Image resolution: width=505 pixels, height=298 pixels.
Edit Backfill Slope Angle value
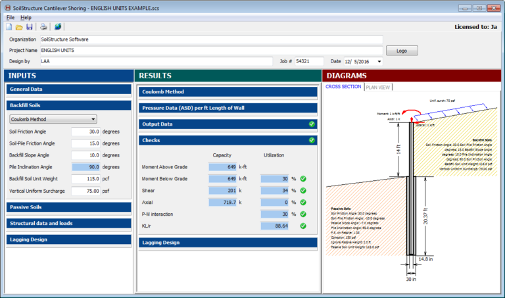[x=85, y=155]
